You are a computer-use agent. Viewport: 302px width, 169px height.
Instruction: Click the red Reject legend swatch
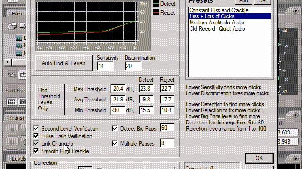point(156,13)
